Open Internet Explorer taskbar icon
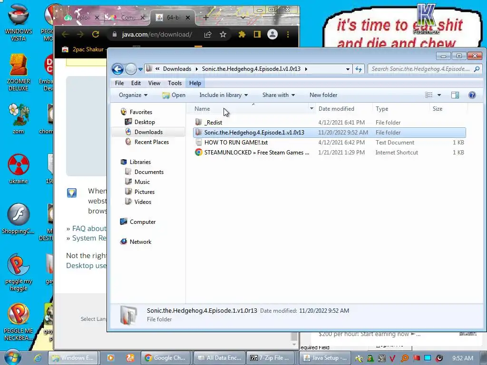 [38, 358]
